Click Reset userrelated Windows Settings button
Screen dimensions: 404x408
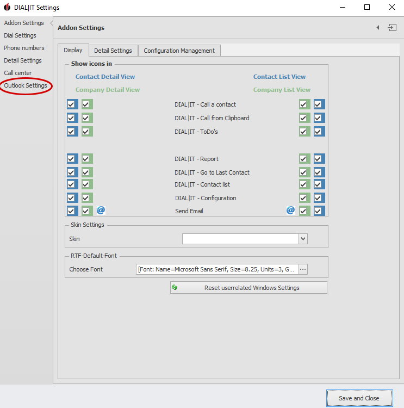tap(248, 288)
